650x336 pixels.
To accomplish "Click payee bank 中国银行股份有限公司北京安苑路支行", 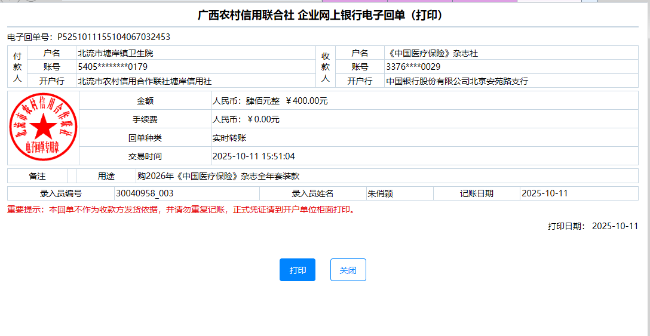I will coord(457,81).
